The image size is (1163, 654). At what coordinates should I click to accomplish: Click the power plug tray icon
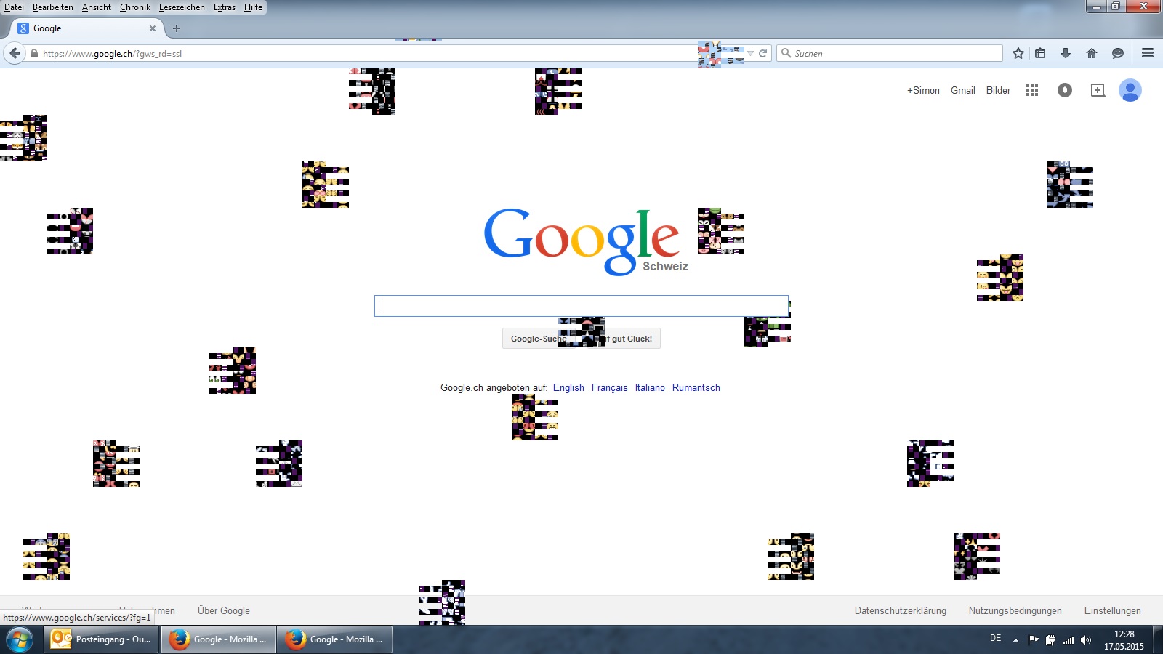coord(1050,640)
